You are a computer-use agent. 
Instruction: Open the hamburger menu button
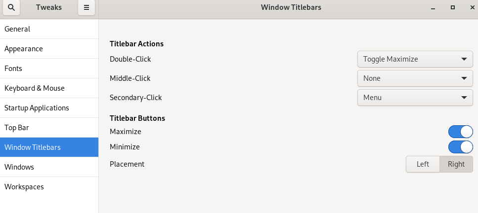[87, 7]
